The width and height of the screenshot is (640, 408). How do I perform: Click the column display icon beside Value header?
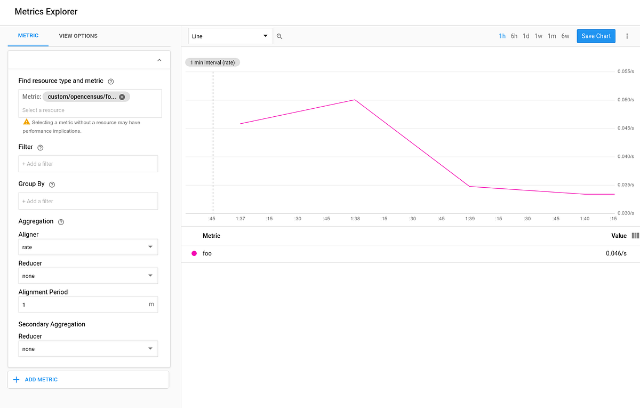point(635,235)
